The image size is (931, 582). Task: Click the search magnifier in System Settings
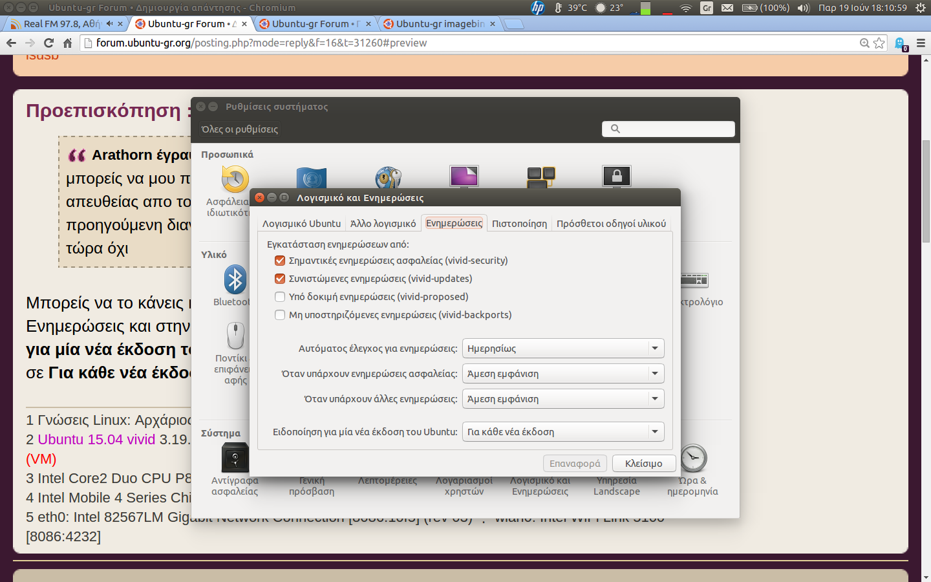point(615,129)
